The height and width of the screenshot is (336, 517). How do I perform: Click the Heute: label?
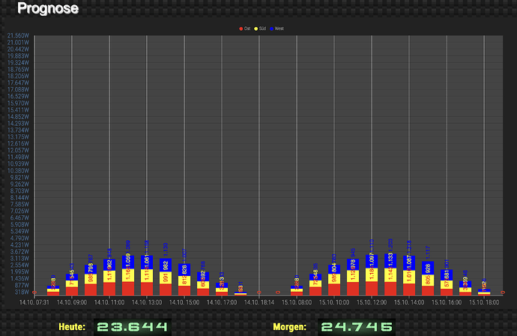(72, 327)
